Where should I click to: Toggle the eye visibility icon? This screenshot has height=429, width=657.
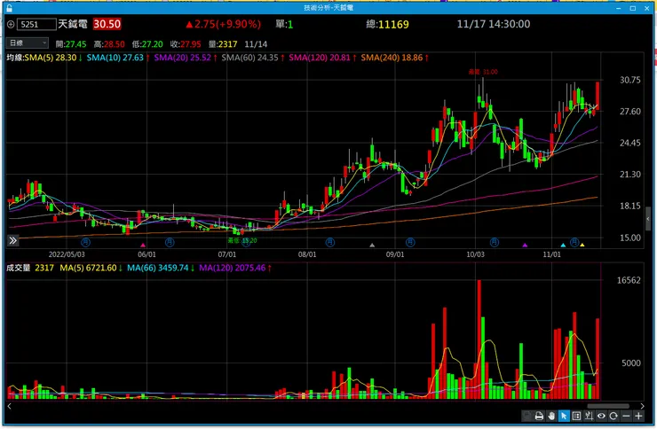[x=601, y=416]
